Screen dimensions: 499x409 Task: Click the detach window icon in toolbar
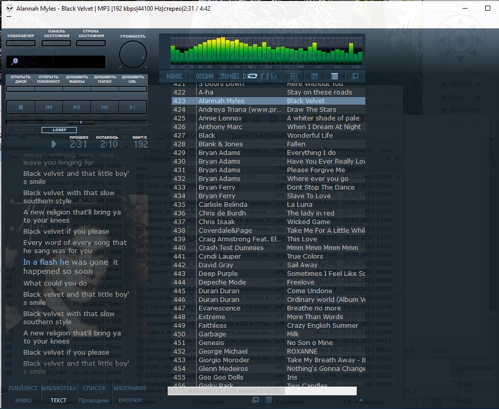[x=355, y=76]
